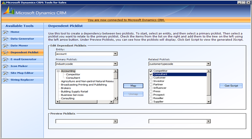
Task: Enable the Partner checkbox
Action: (151, 85)
